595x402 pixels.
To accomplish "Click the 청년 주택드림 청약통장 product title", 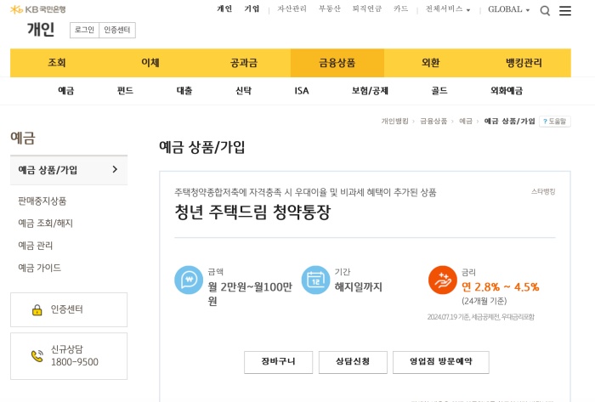I will click(252, 212).
